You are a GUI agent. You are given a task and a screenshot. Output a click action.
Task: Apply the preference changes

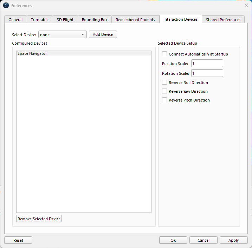point(234,240)
